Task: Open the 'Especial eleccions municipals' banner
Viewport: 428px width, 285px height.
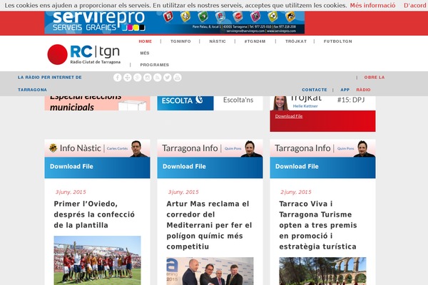Action: tap(97, 103)
